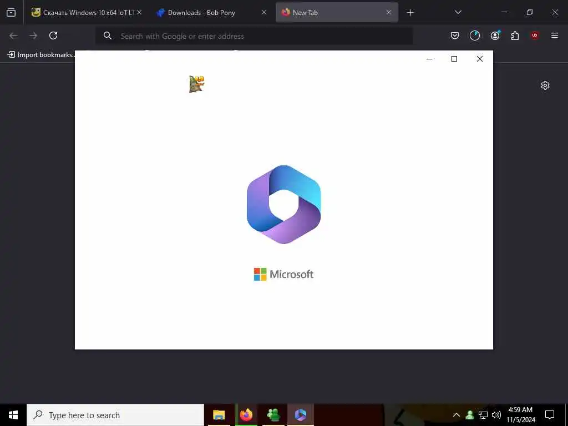The image size is (568, 426).
Task: Close the New Tab tab
Action: pos(389,12)
